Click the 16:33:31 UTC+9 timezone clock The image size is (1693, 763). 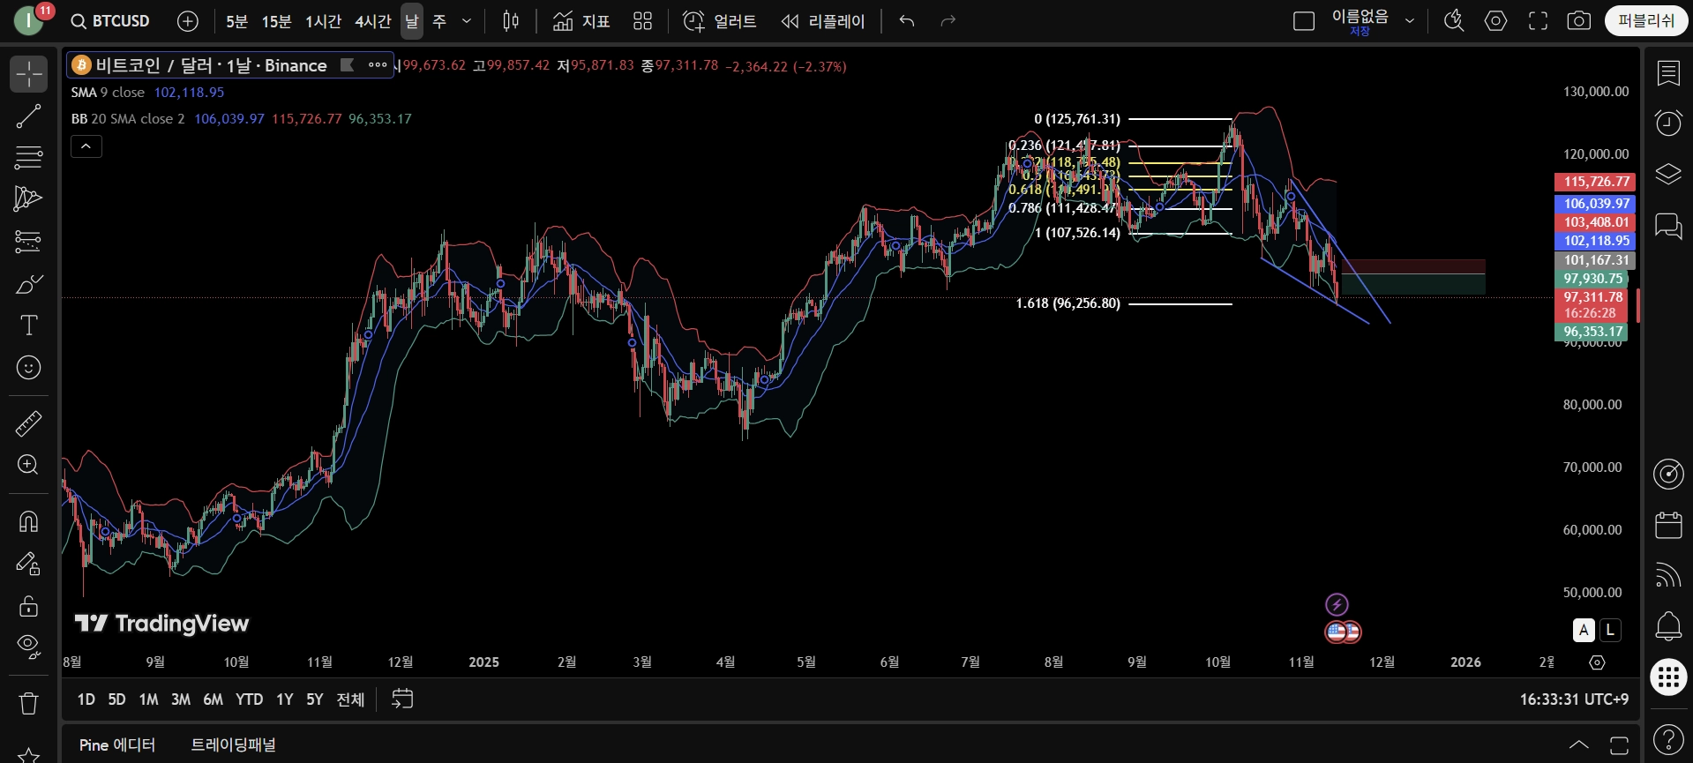[1574, 699]
